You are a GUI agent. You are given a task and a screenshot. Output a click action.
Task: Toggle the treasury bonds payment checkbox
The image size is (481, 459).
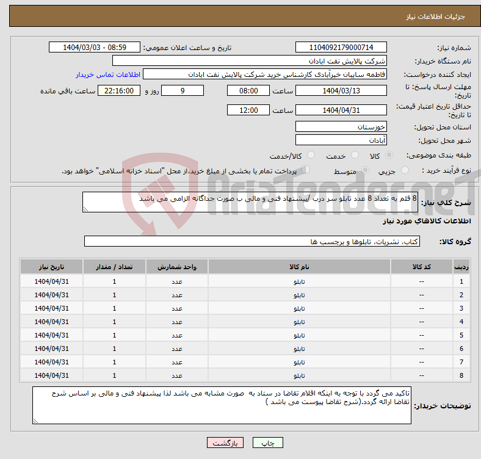306,170
